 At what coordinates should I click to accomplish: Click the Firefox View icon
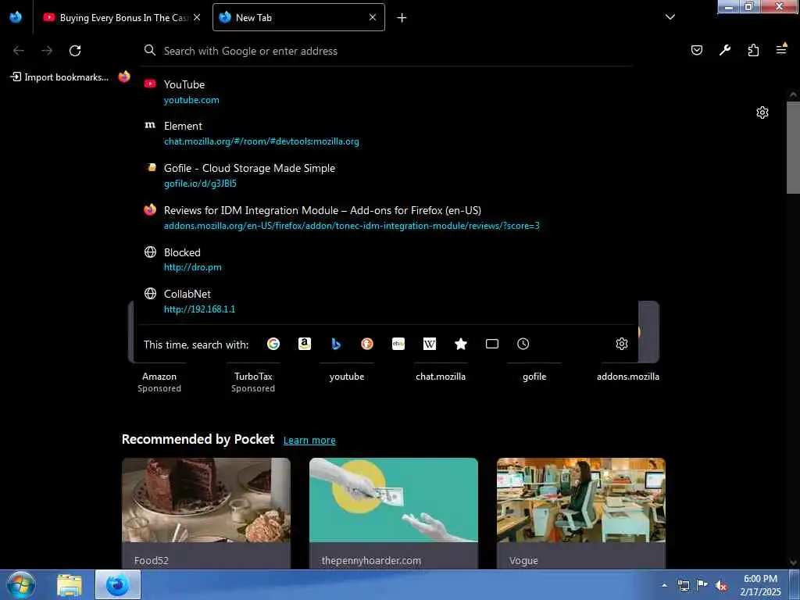click(16, 17)
